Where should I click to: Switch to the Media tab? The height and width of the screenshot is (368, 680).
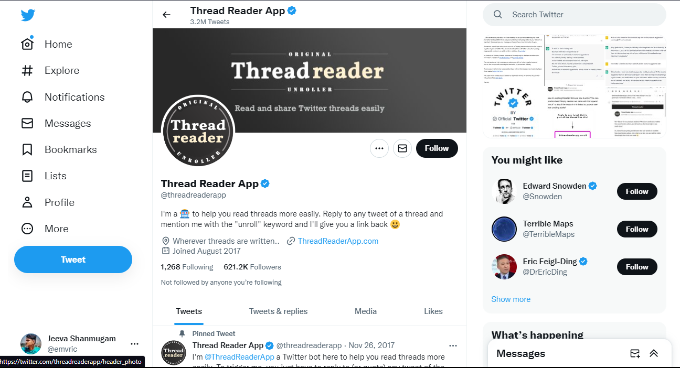click(x=366, y=311)
